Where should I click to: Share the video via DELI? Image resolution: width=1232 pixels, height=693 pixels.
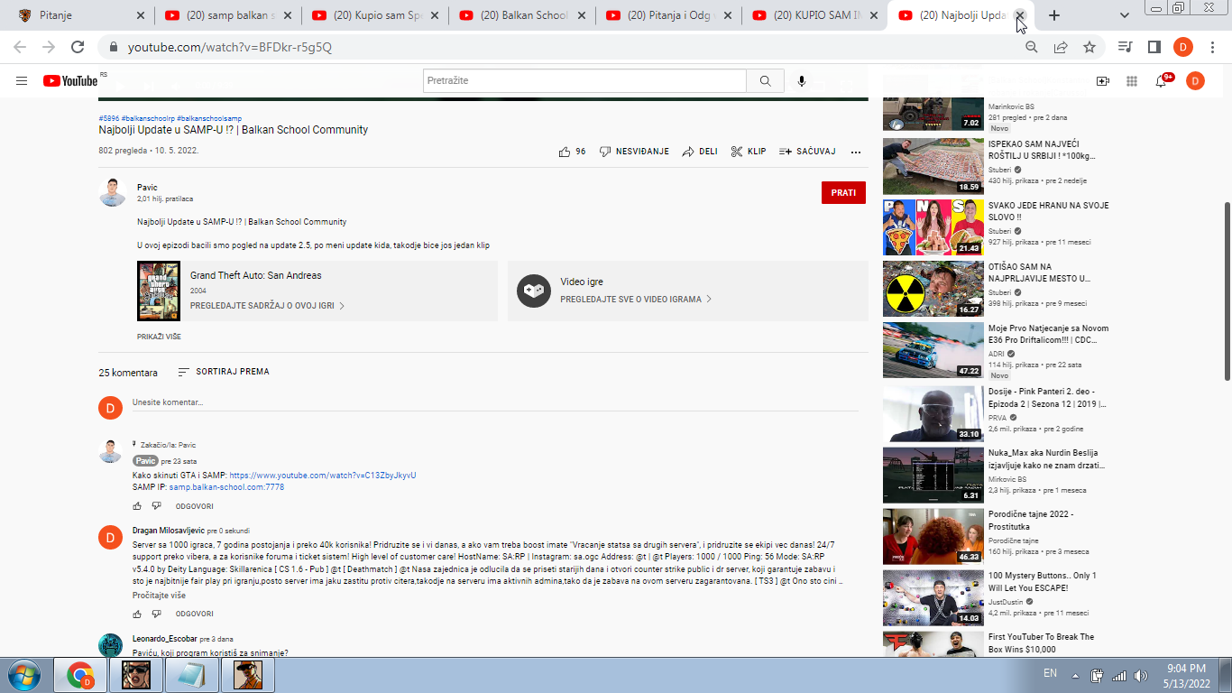click(700, 152)
